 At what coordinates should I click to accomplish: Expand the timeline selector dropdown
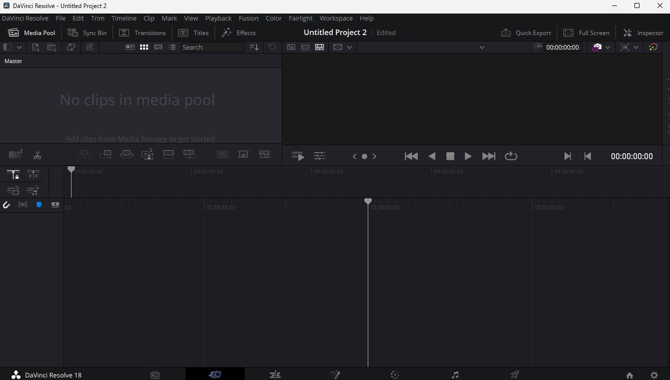482,47
